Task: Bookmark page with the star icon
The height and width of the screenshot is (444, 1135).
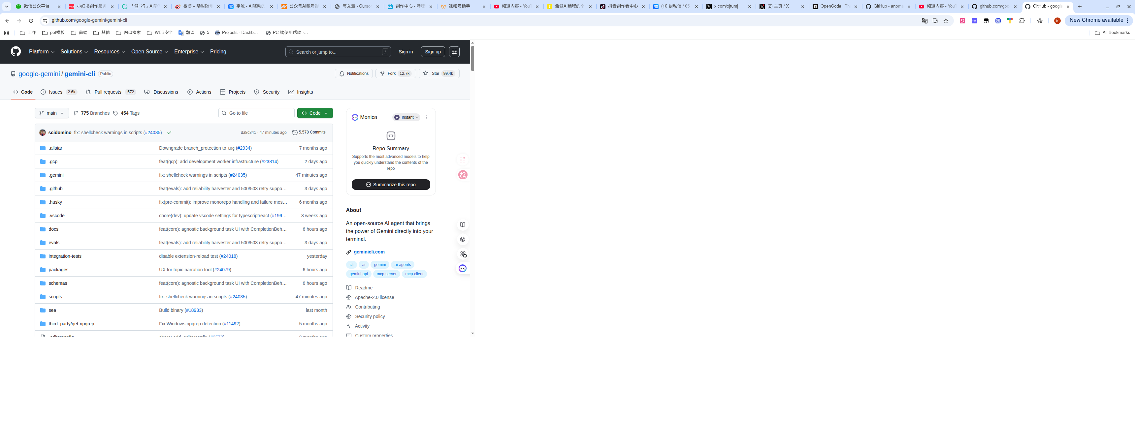Action: (x=946, y=21)
